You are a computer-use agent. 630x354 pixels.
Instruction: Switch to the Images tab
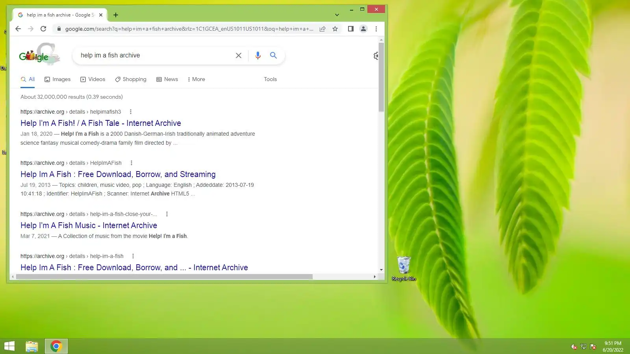pos(57,79)
